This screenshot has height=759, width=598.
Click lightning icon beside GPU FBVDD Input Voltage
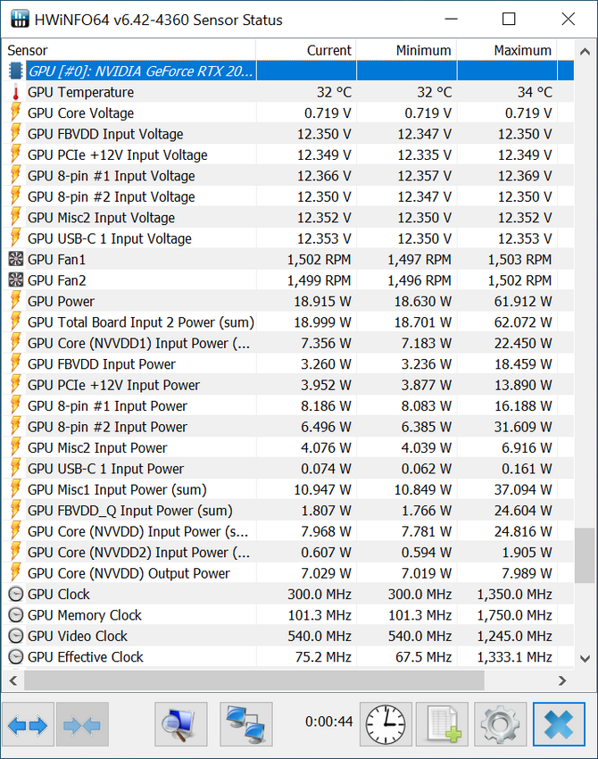[x=16, y=134]
